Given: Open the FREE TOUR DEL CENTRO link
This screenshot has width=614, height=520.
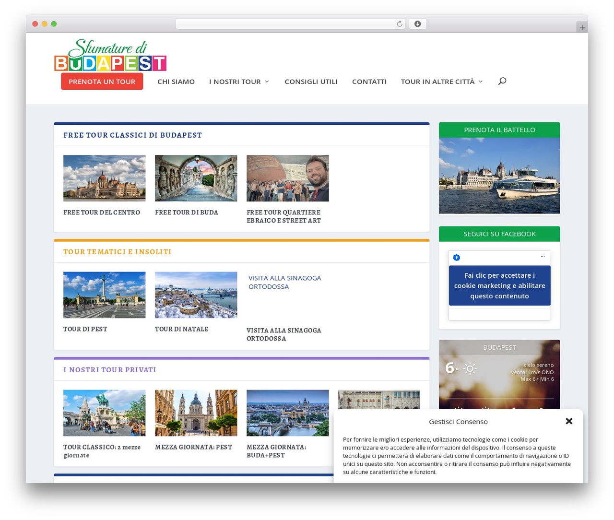Looking at the screenshot, I should [102, 213].
